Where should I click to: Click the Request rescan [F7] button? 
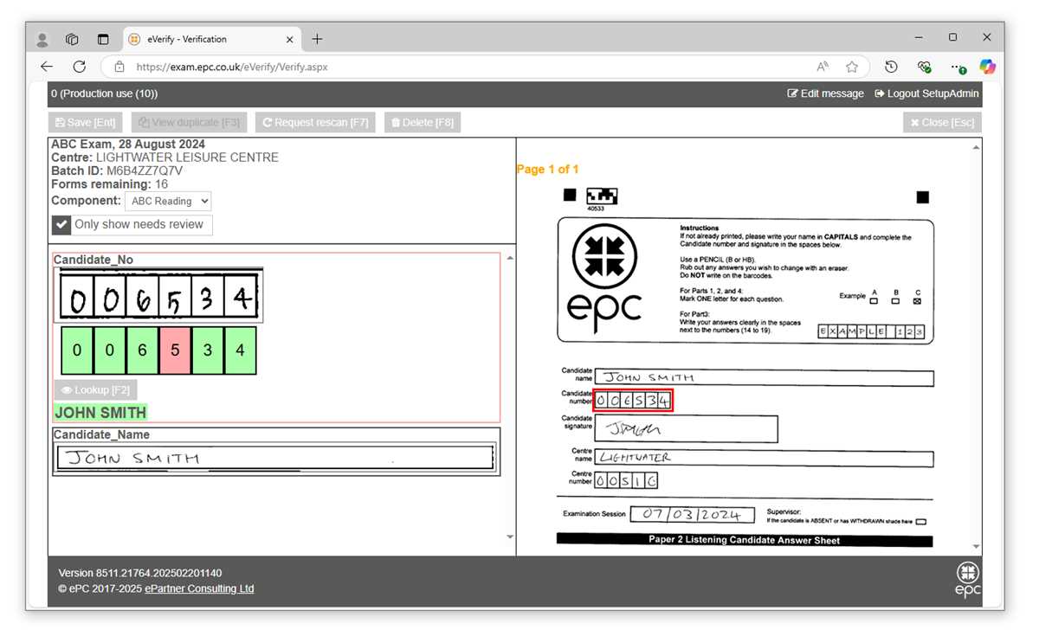(315, 122)
